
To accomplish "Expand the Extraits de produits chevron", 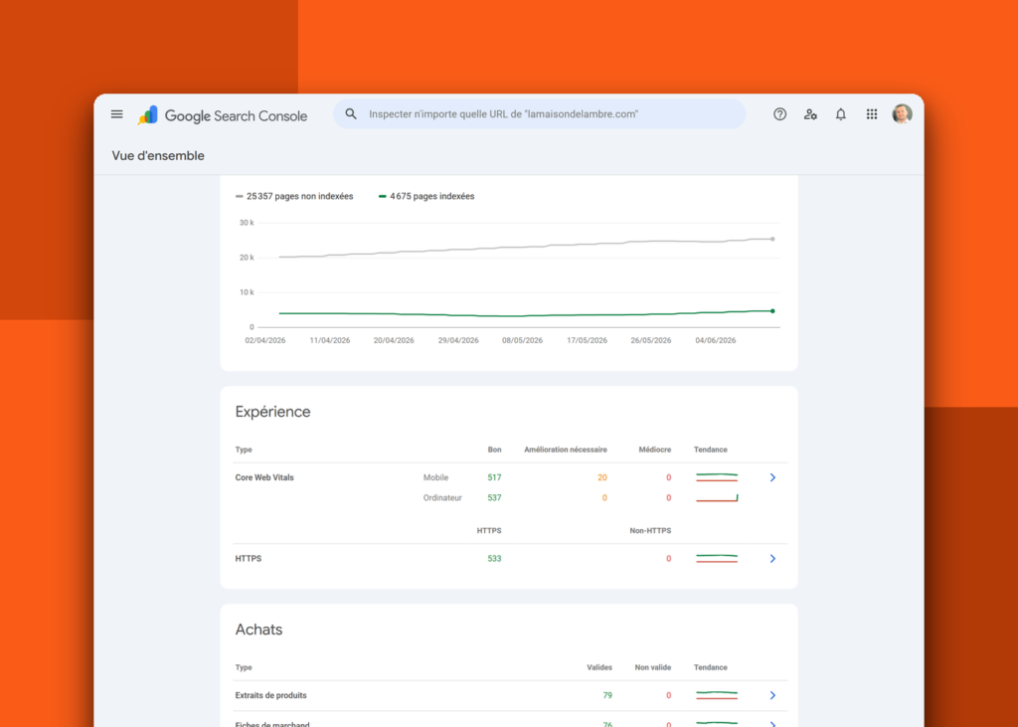I will 772,695.
